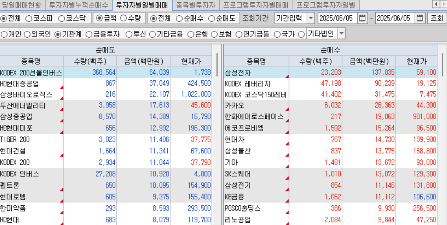Select KODEX 레버리지 row

point(330,83)
